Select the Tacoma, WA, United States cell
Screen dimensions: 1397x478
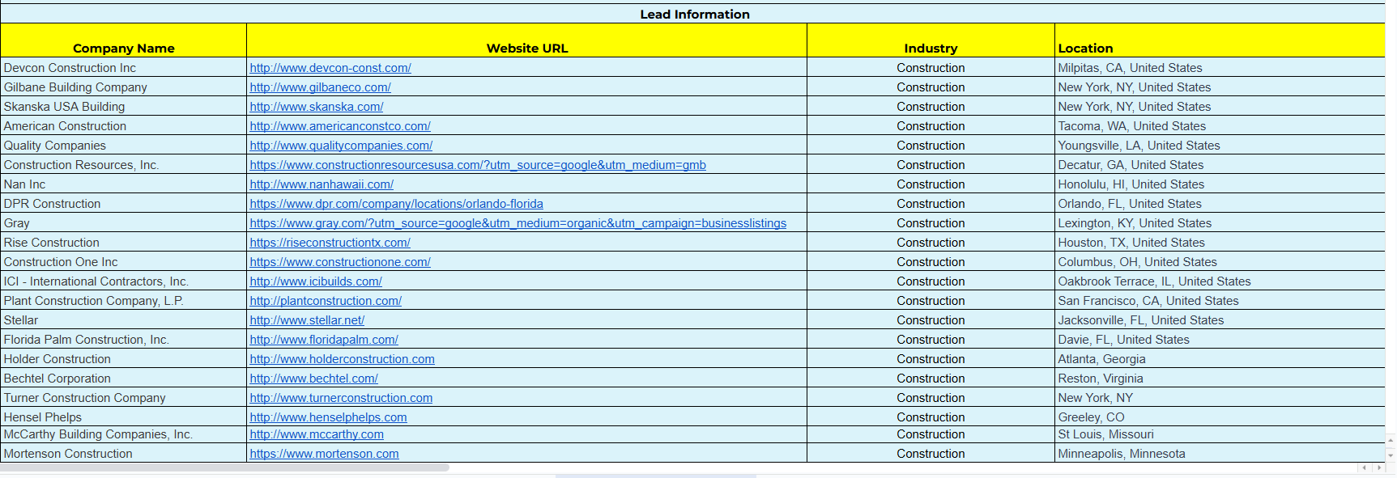point(1220,126)
